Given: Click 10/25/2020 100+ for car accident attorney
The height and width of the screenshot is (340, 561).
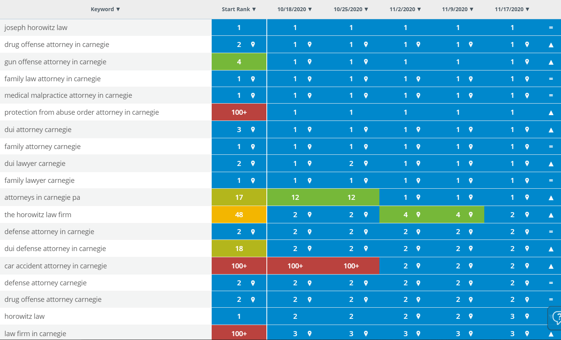Looking at the screenshot, I should tap(351, 266).
